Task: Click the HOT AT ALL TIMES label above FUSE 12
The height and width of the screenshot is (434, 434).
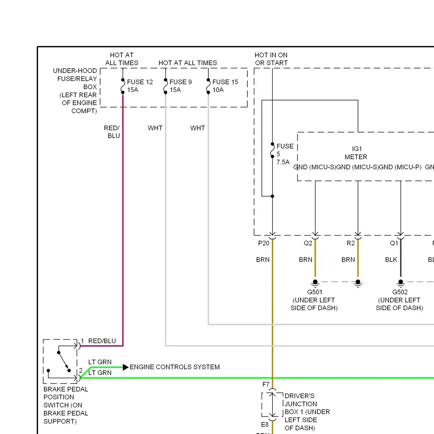Action: pos(122,59)
